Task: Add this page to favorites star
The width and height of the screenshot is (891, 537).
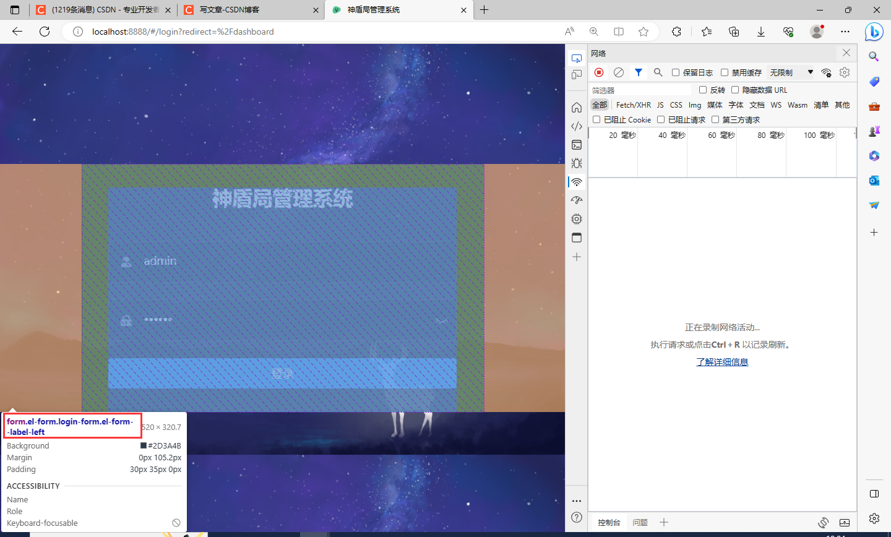Action: click(643, 32)
